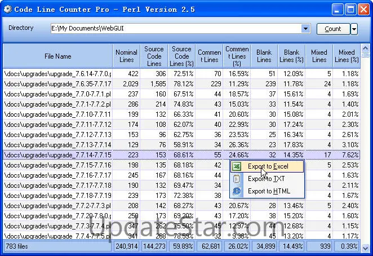The image size is (373, 256).
Task: Click the notepad TXT export icon
Action: [237, 179]
